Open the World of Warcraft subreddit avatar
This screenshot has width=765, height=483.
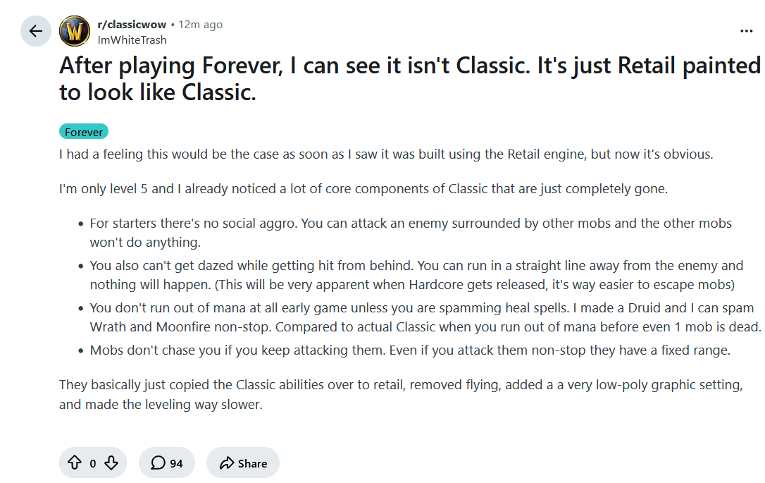tap(75, 31)
